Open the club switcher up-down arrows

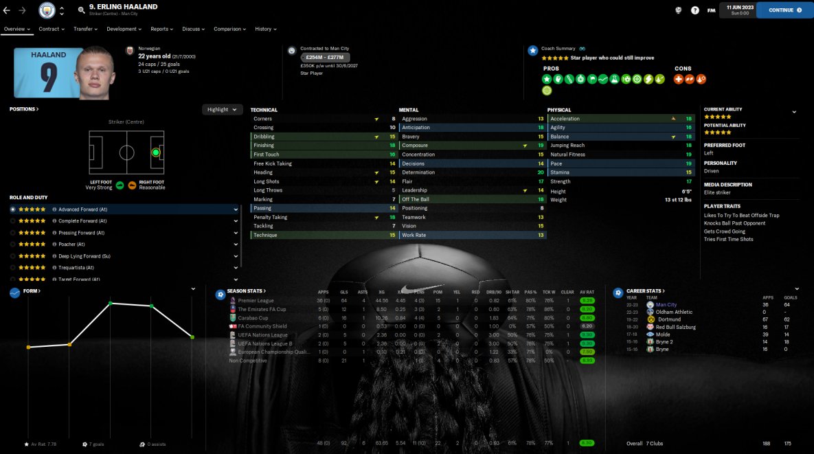pyautogui.click(x=62, y=10)
